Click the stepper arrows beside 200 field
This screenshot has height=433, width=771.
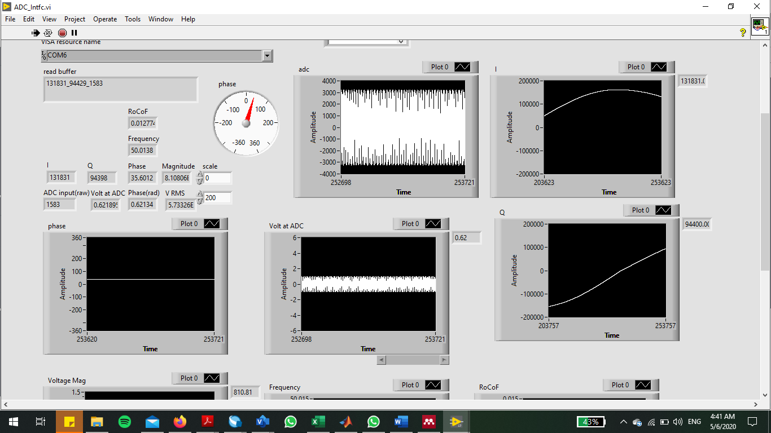tap(200, 197)
